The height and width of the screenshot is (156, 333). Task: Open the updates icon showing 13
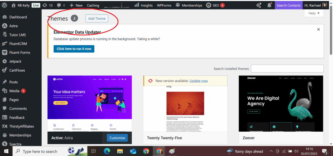(45, 5)
